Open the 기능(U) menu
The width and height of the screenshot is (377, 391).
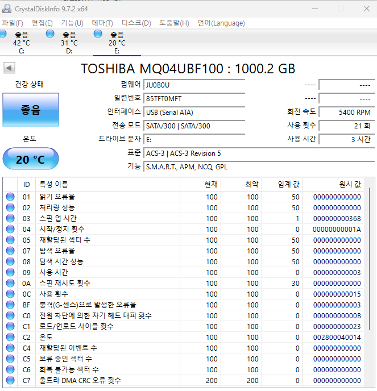click(x=72, y=23)
